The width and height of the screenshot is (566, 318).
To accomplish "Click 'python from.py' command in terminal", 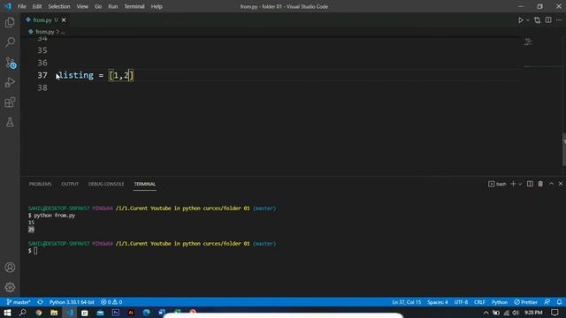I will [x=55, y=216].
